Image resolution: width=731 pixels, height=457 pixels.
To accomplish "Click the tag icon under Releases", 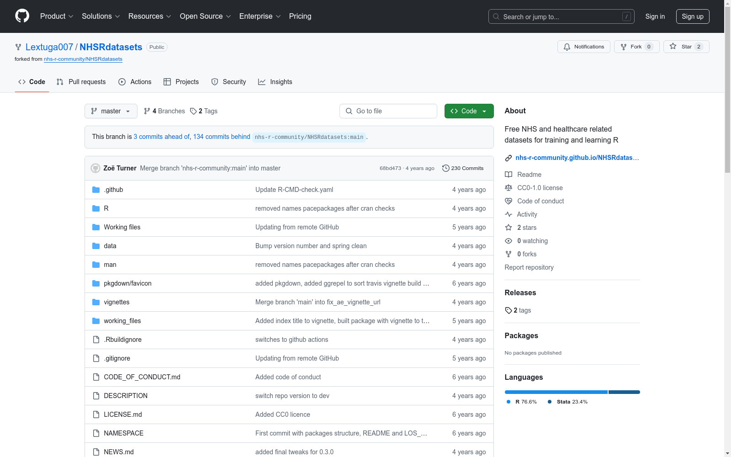I will (x=509, y=310).
